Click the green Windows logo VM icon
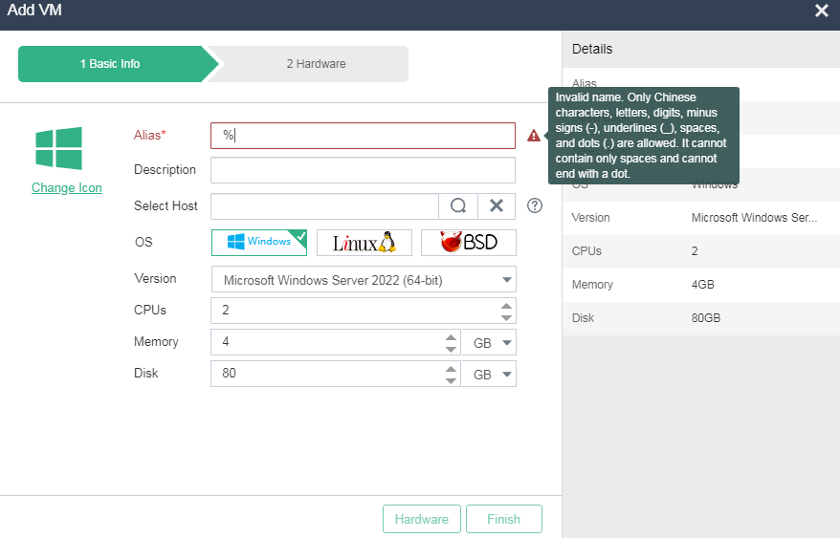The height and width of the screenshot is (538, 840). [x=59, y=148]
